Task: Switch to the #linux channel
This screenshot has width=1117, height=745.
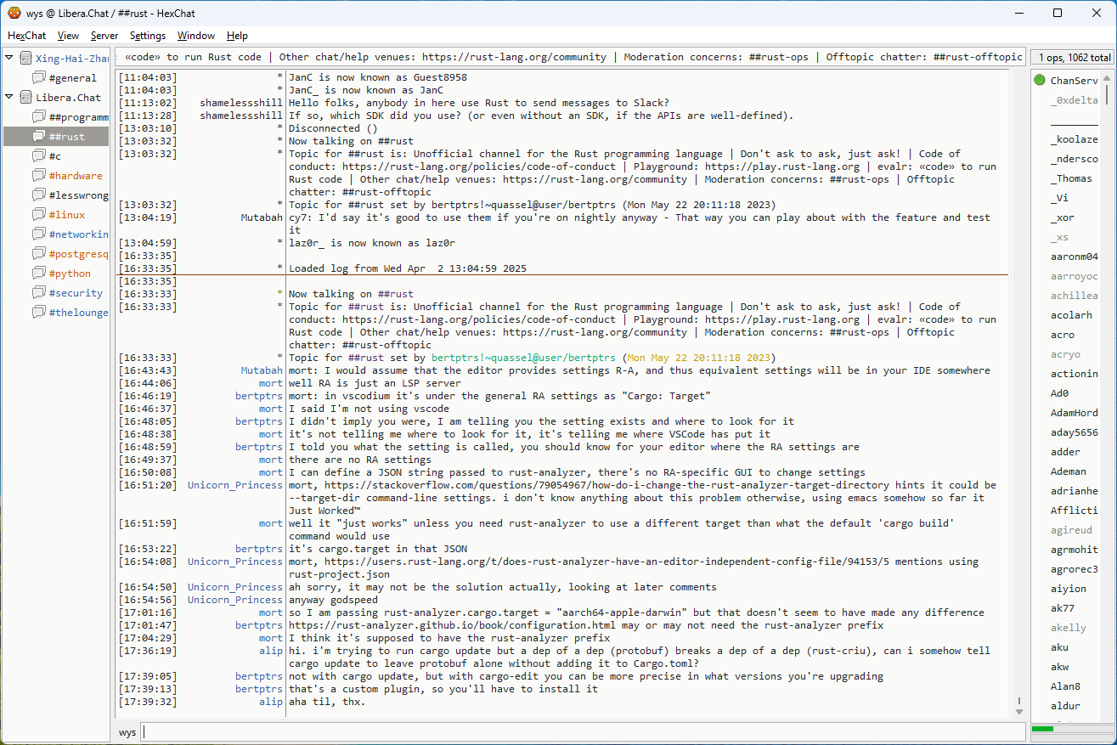Action: 66,215
